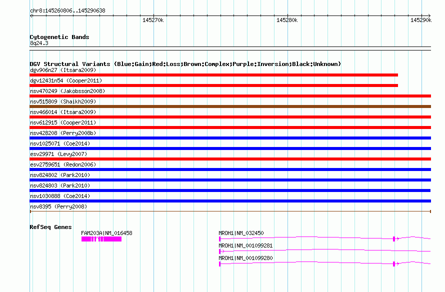Click the MROH1 NM_032450 transcript line

[x=324, y=238]
